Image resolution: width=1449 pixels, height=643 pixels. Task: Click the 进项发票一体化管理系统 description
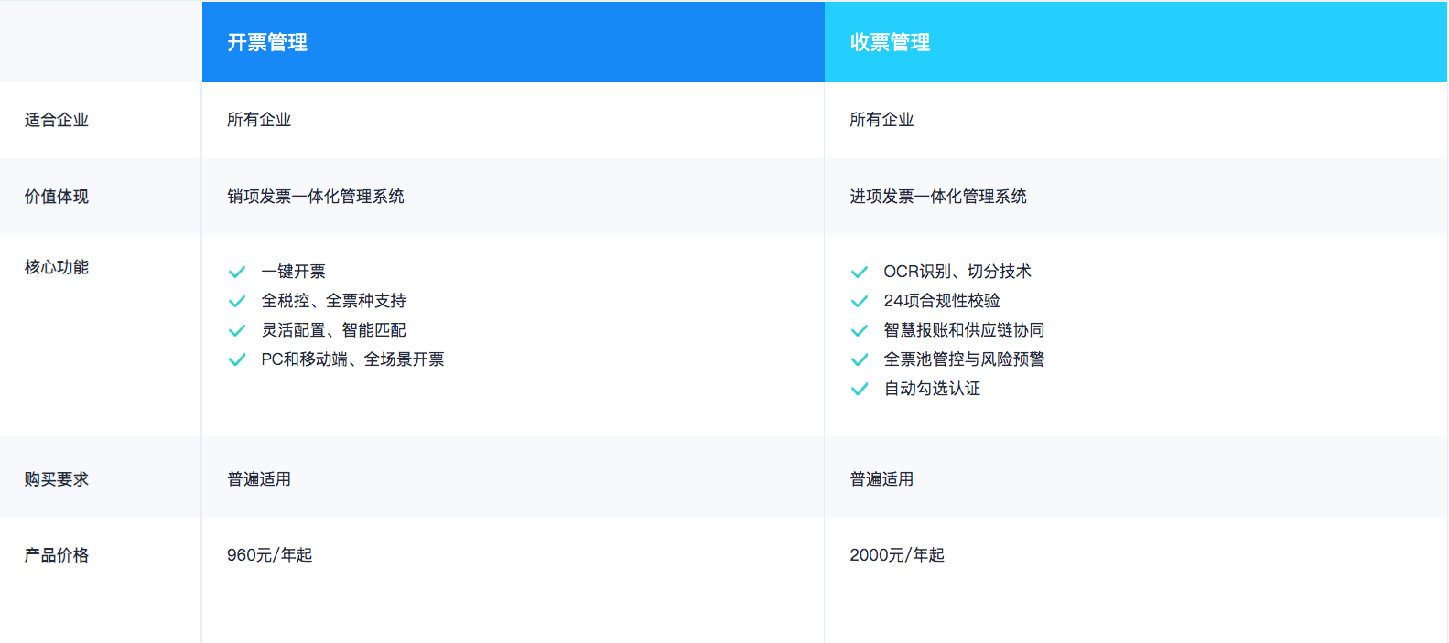(938, 197)
